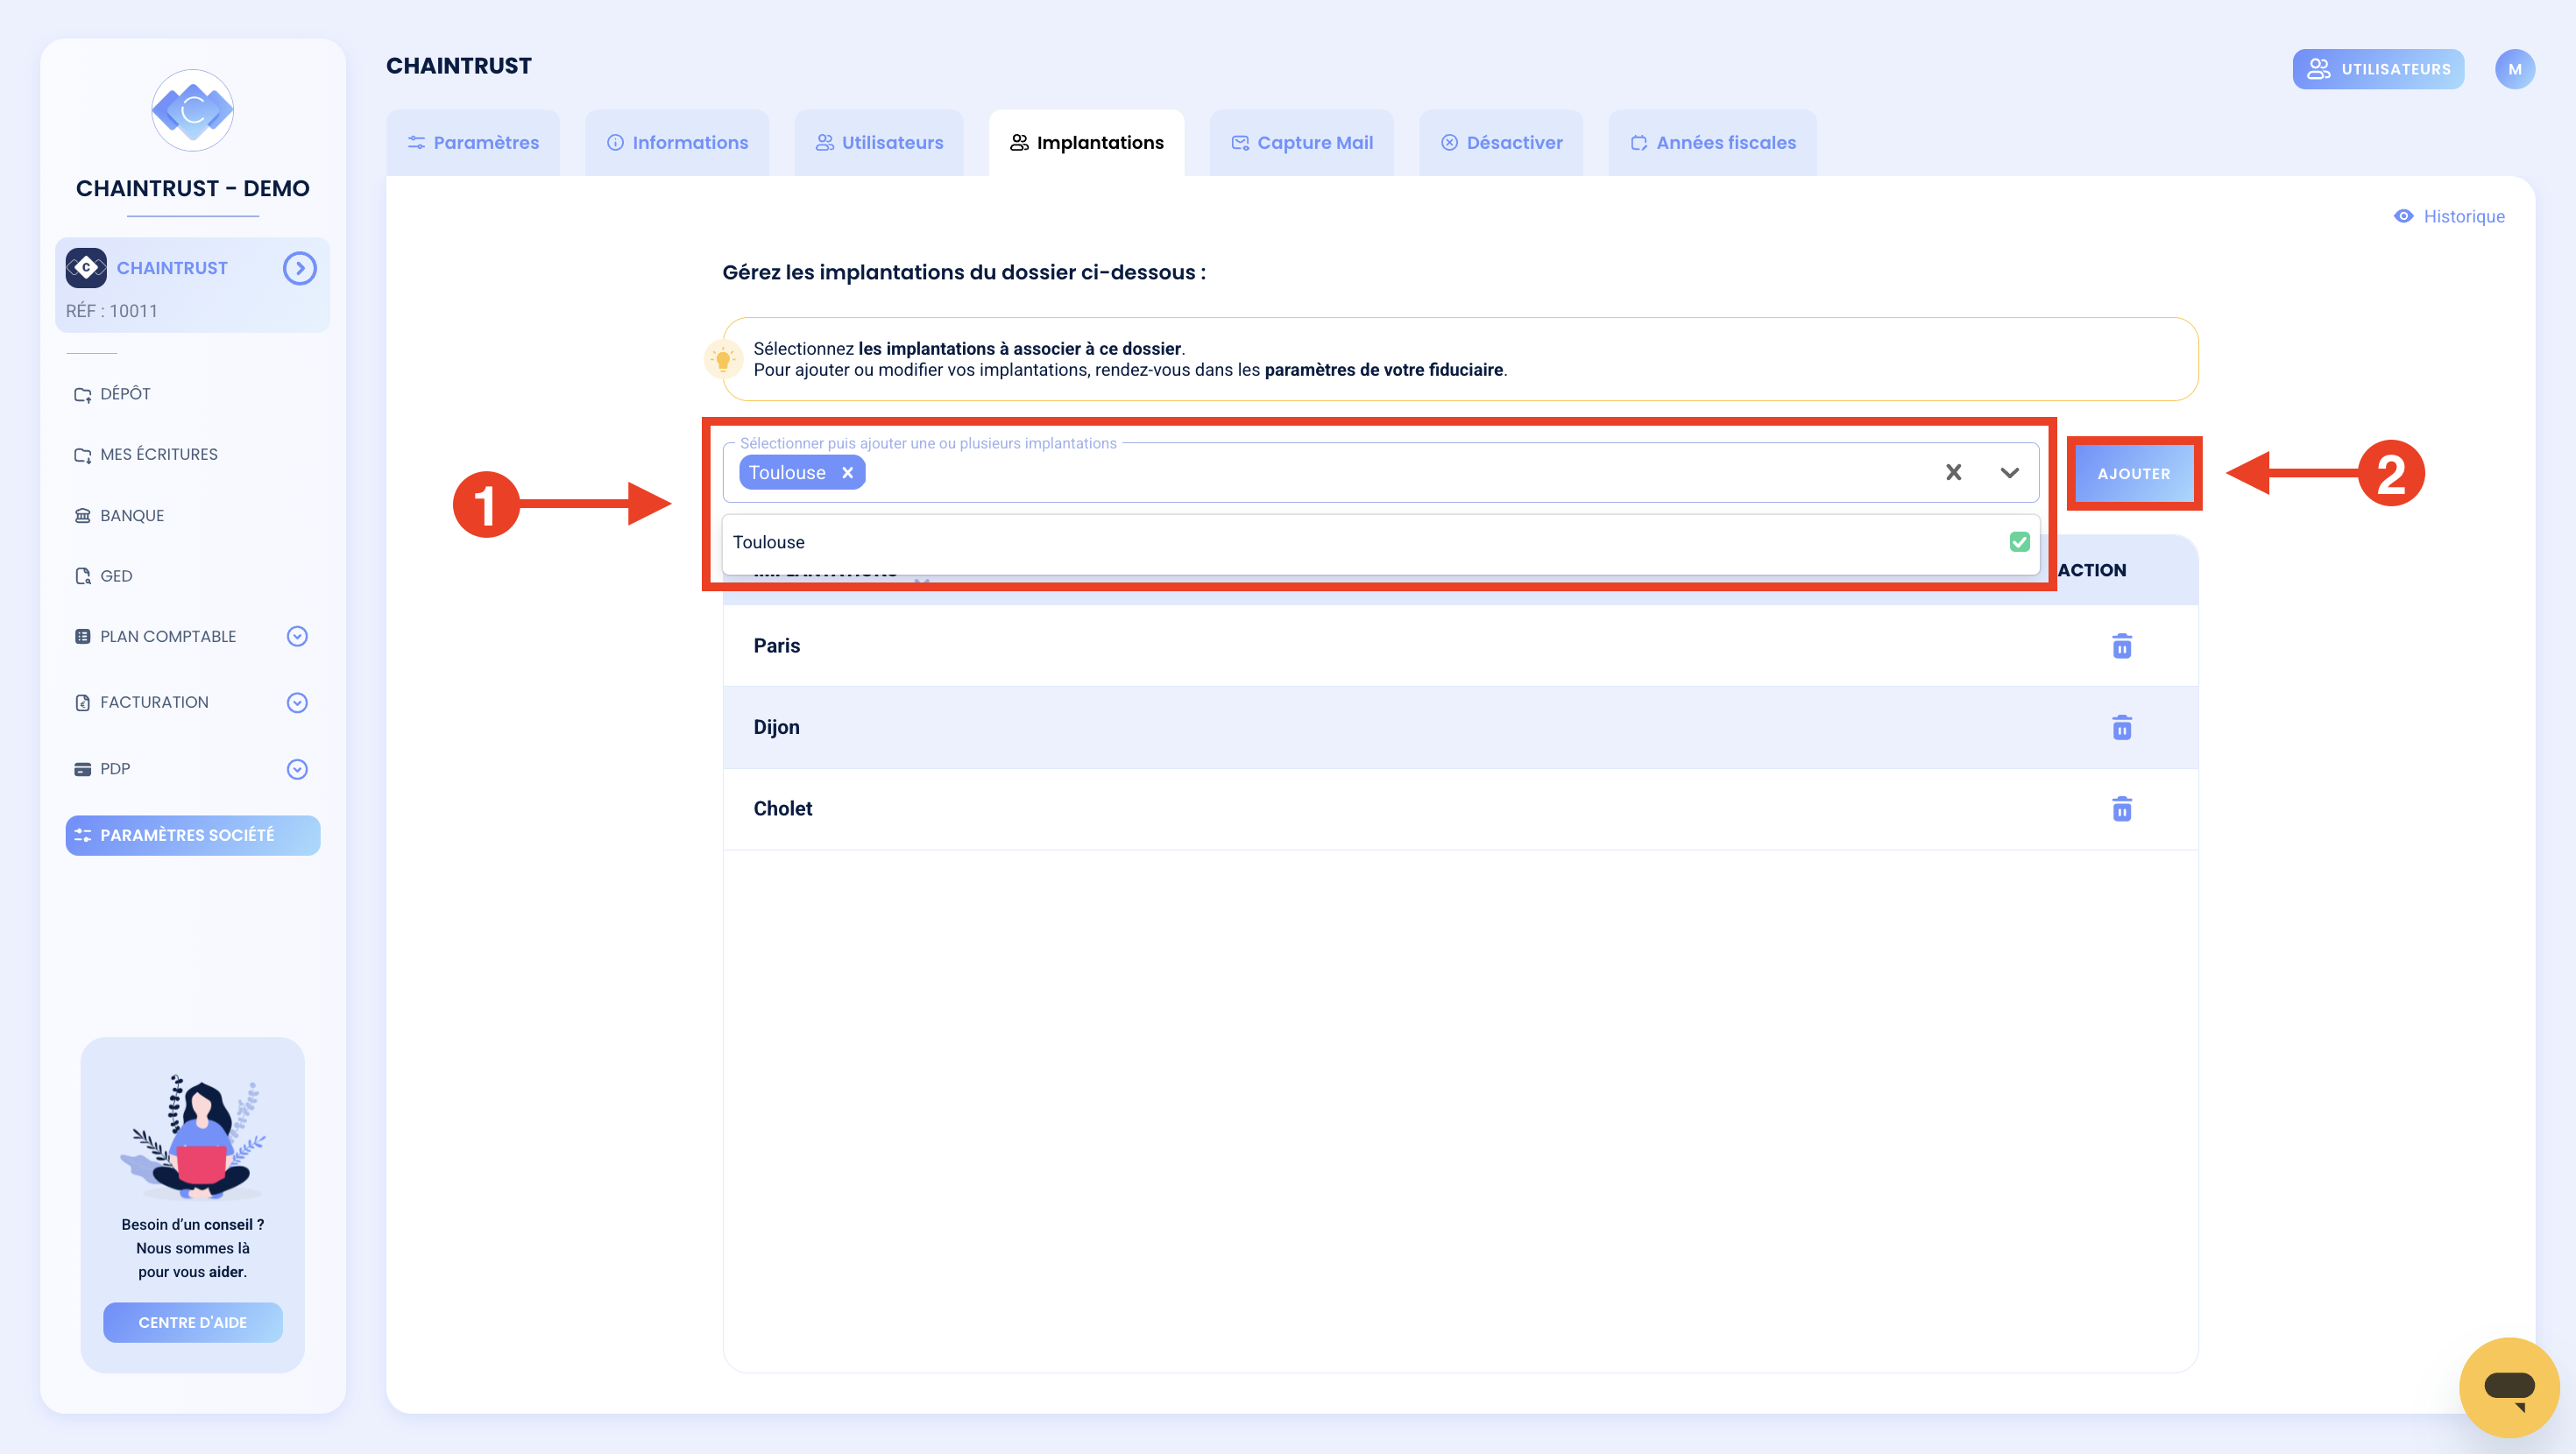View the Historique link
The width and height of the screenshot is (2576, 1454).
2450,217
